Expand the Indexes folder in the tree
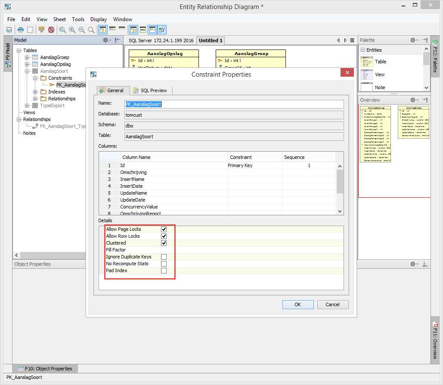443x385 pixels. (x=35, y=92)
